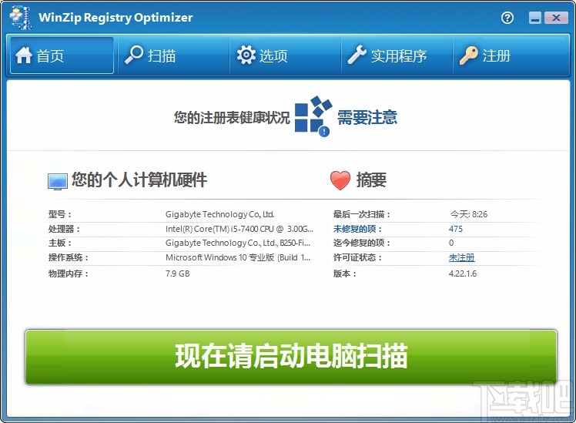The width and height of the screenshot is (576, 423).
Task: Click the registry health status squares icon
Action: (313, 116)
